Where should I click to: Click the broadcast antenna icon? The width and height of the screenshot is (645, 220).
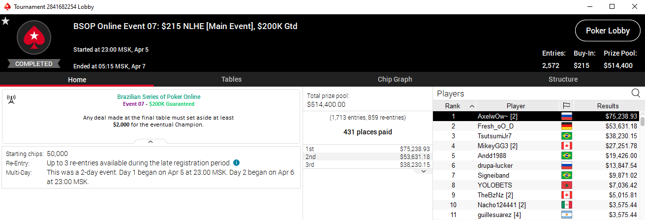tap(11, 99)
